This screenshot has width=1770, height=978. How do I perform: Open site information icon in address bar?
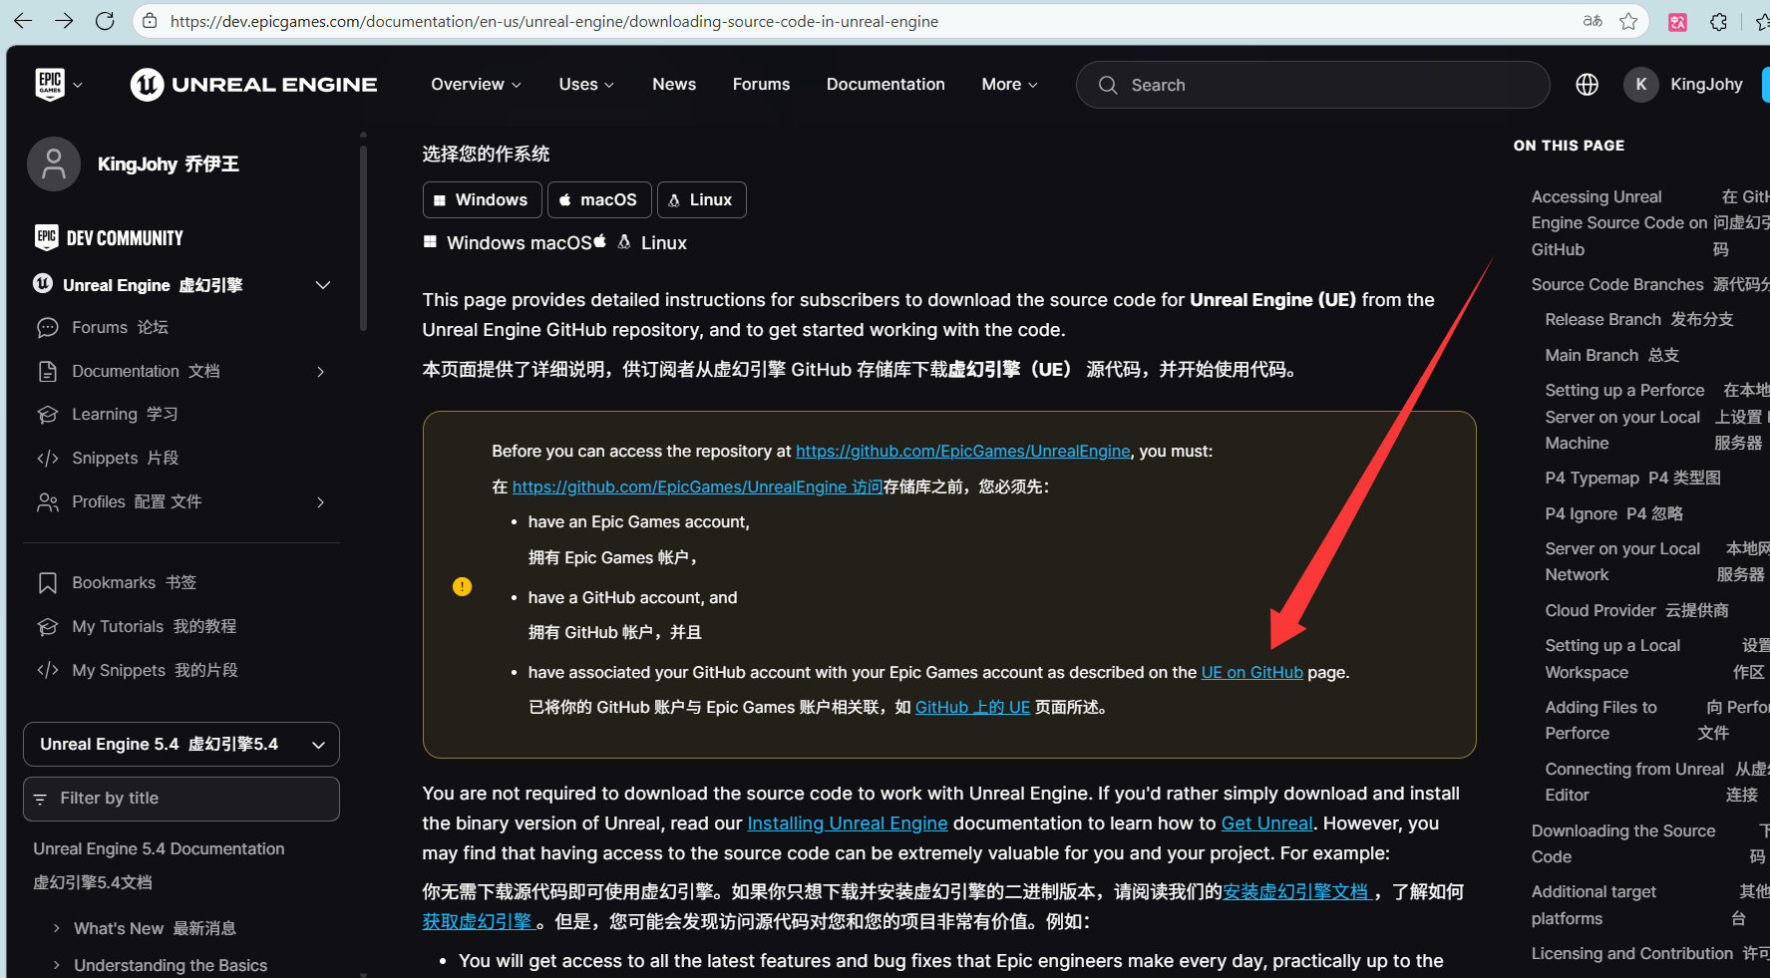click(150, 21)
